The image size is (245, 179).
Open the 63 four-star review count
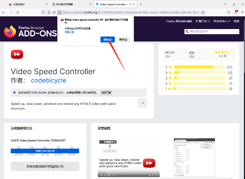[x=230, y=72]
